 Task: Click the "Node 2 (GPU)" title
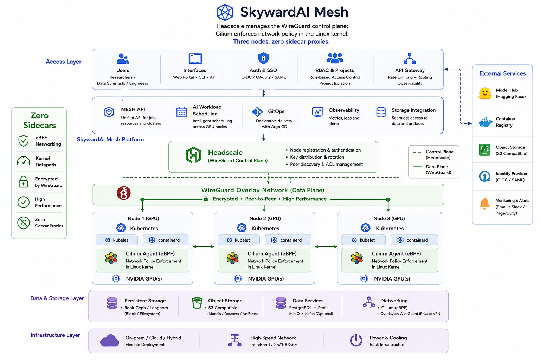[x=265, y=218]
